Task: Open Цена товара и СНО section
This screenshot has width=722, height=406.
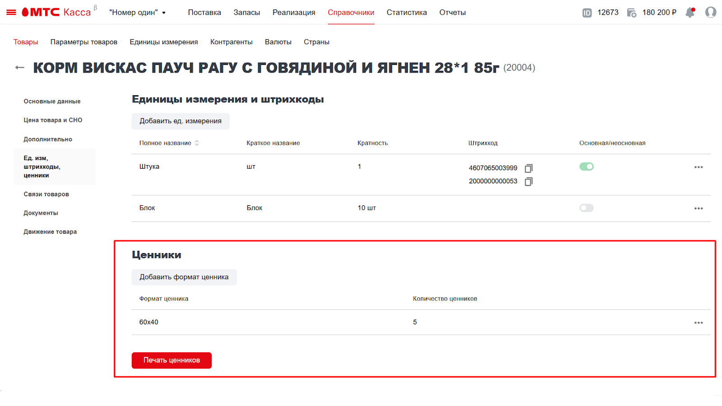Action: pyautogui.click(x=53, y=120)
